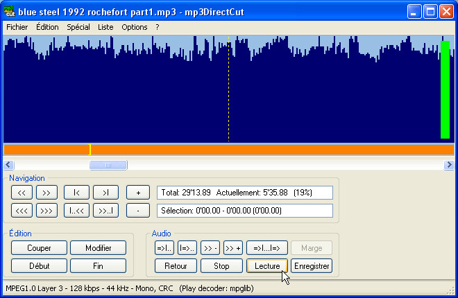
Task: Open the Fichier menu
Action: [x=17, y=27]
